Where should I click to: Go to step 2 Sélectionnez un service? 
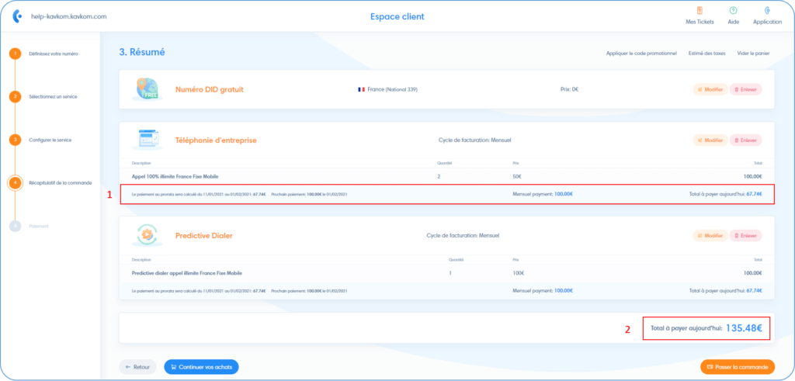coord(15,97)
